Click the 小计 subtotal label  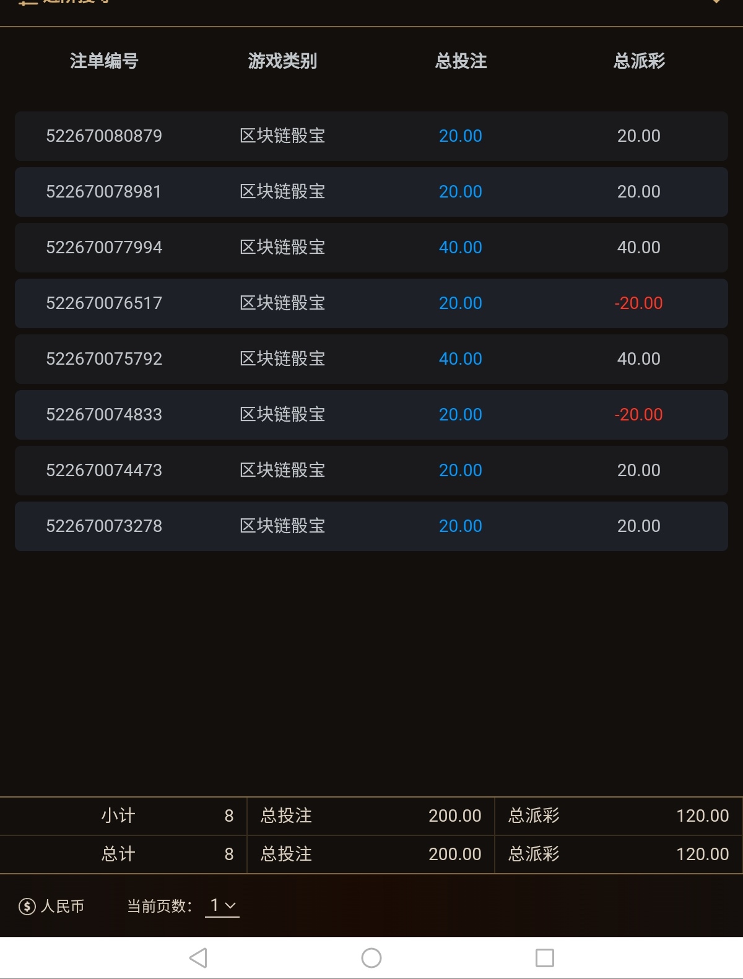pyautogui.click(x=118, y=816)
